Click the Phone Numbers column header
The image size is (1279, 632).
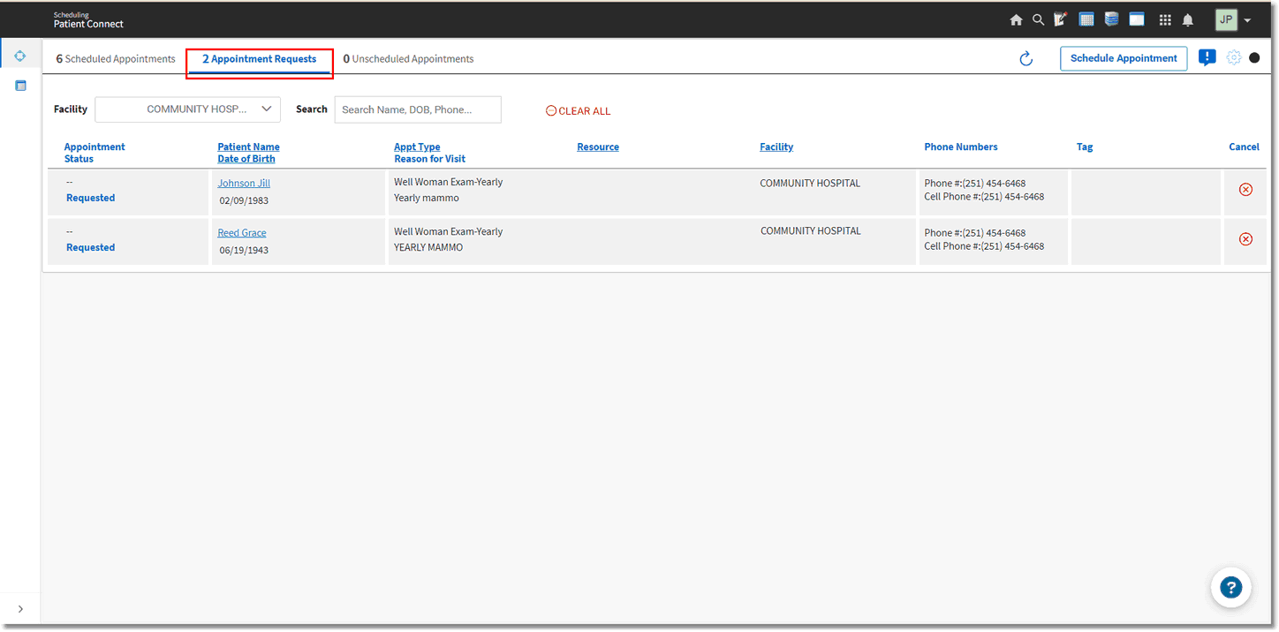tap(961, 147)
